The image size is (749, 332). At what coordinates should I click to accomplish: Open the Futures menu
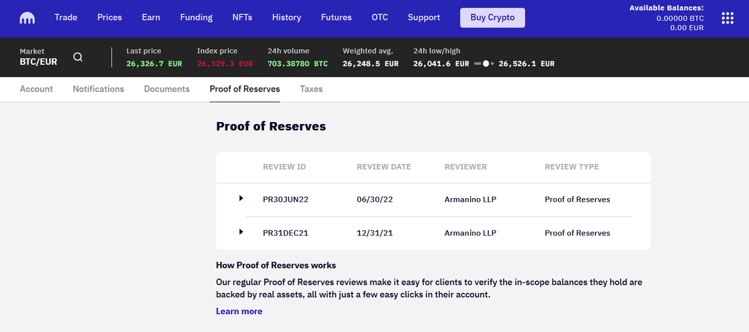(336, 17)
